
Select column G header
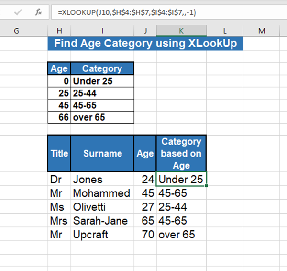point(17,31)
